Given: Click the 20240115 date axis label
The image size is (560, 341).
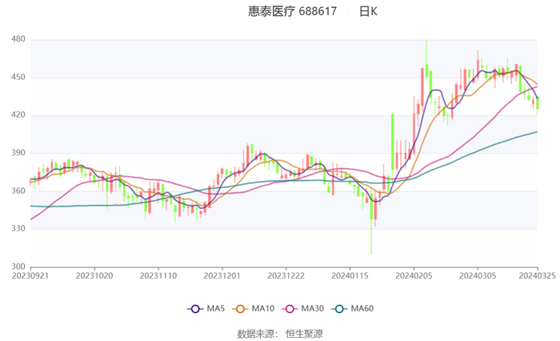Looking at the screenshot, I should [349, 275].
